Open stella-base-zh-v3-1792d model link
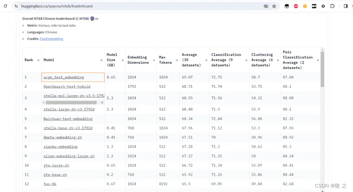 click(x=68, y=128)
